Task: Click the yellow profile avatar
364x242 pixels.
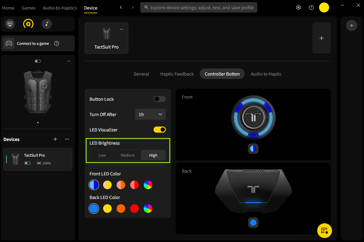Action: point(324,7)
